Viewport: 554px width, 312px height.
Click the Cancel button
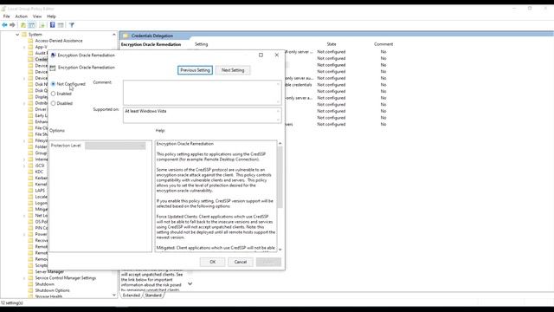pos(241,262)
